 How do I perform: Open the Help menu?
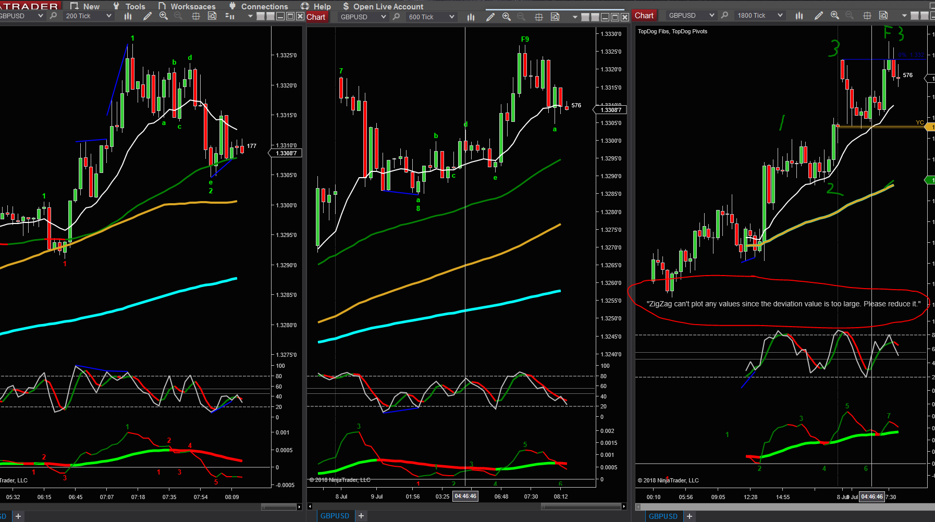pos(316,6)
